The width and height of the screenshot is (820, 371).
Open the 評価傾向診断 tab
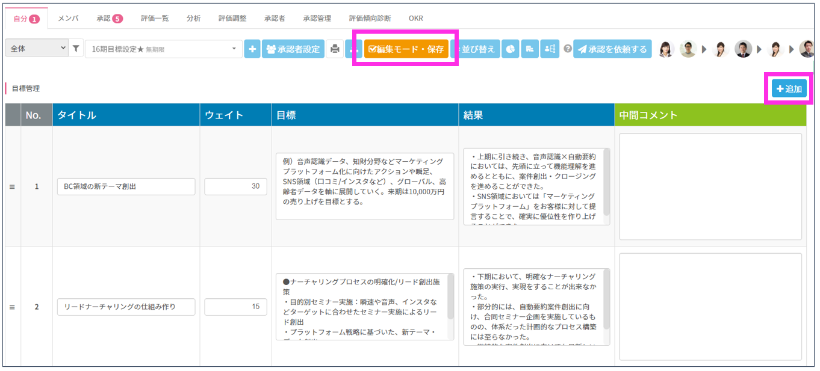click(370, 18)
